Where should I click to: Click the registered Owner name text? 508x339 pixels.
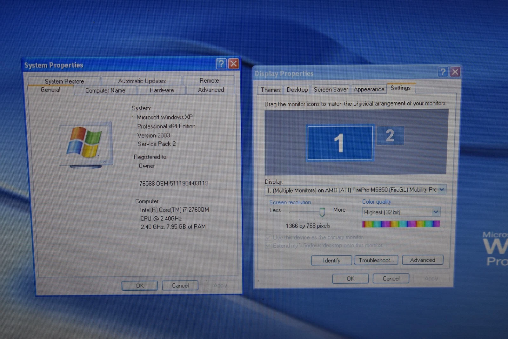(x=147, y=166)
